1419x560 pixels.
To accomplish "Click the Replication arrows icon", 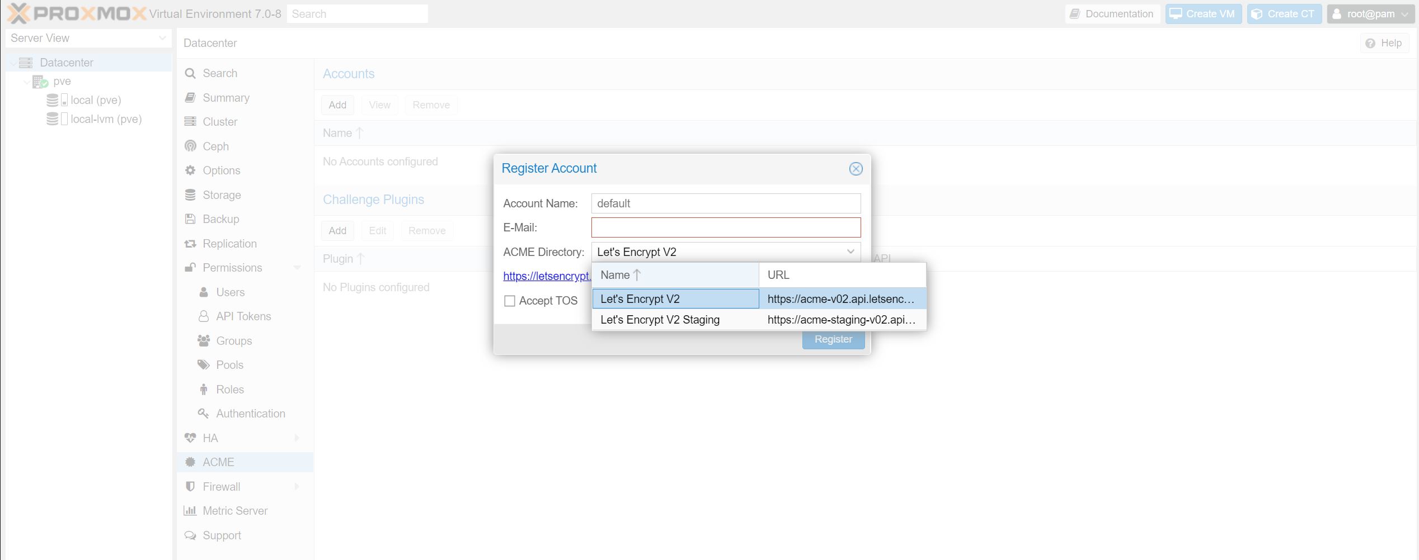I will pyautogui.click(x=190, y=244).
